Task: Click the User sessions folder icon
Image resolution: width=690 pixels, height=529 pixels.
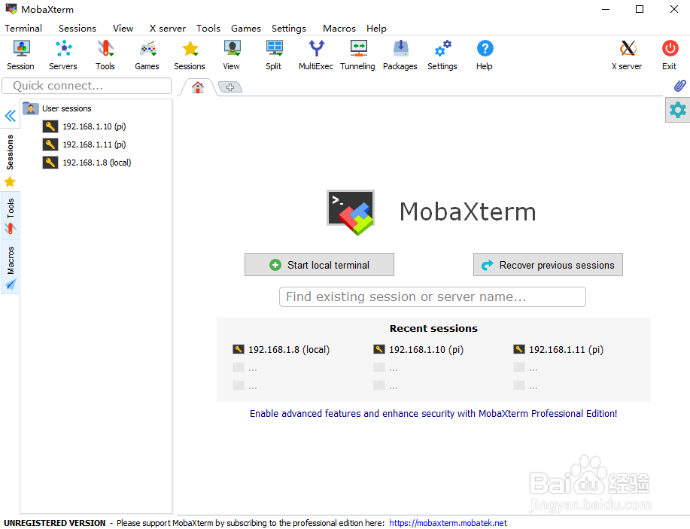Action: click(31, 108)
